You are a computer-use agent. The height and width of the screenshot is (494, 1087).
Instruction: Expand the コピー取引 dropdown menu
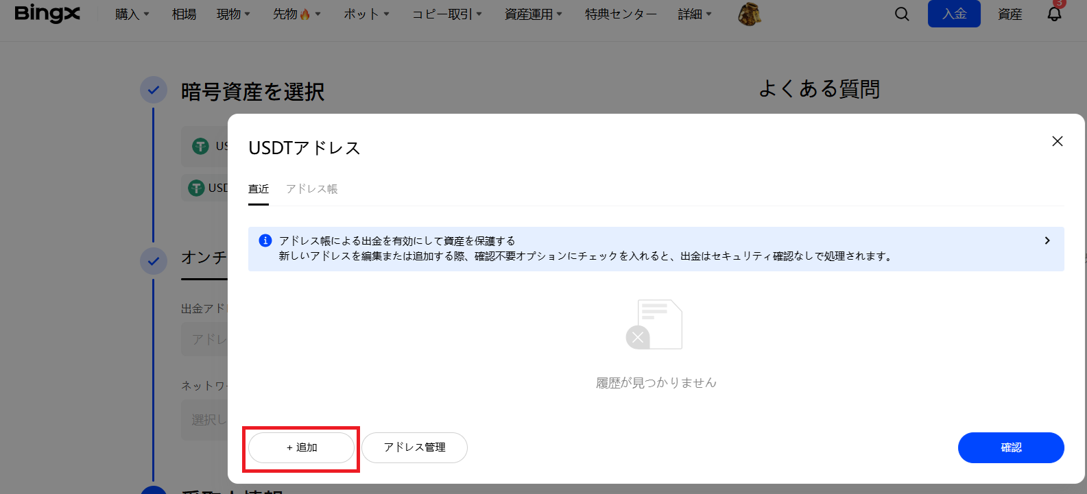[446, 14]
